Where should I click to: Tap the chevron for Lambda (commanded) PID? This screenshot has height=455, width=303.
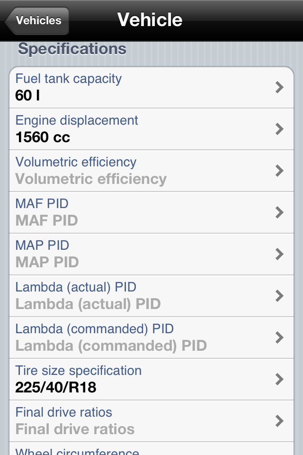279,337
